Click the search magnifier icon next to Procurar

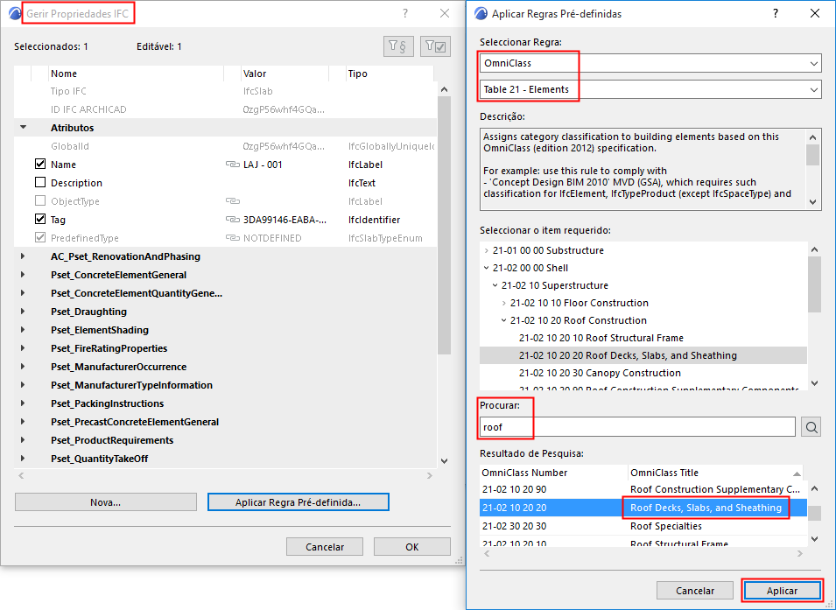pyautogui.click(x=811, y=426)
